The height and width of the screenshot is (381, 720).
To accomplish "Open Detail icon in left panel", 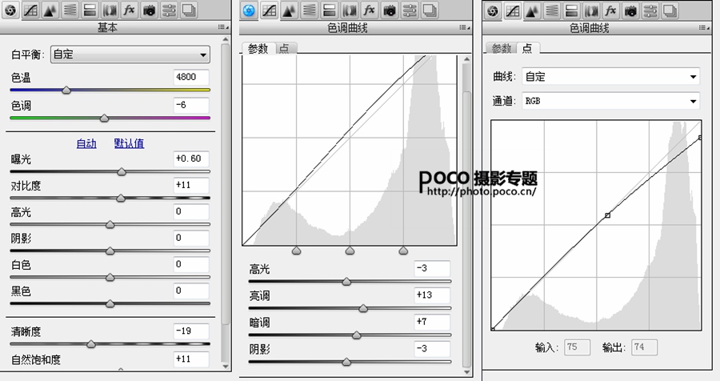I will pyautogui.click(x=50, y=10).
